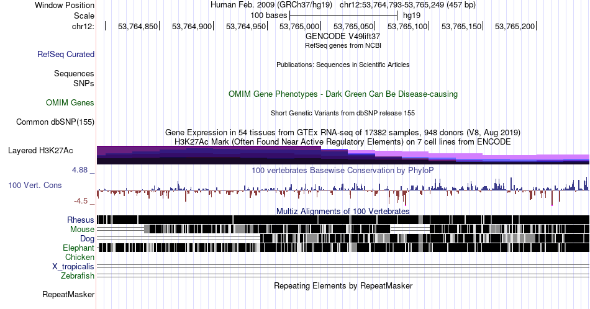Click the Dog alignment row label
Screen dimensions: 590x309
[88, 239]
